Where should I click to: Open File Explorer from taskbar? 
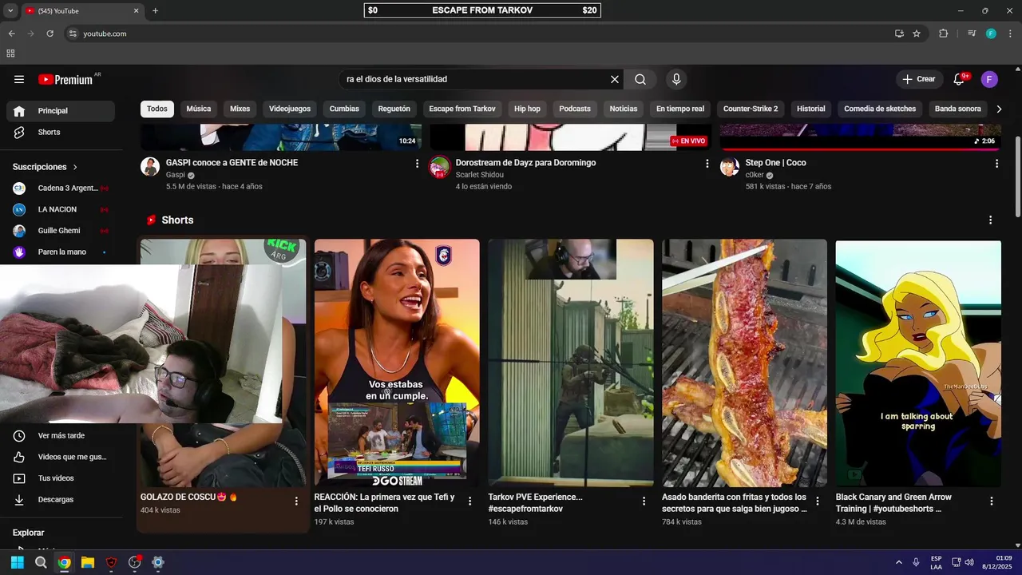88,562
